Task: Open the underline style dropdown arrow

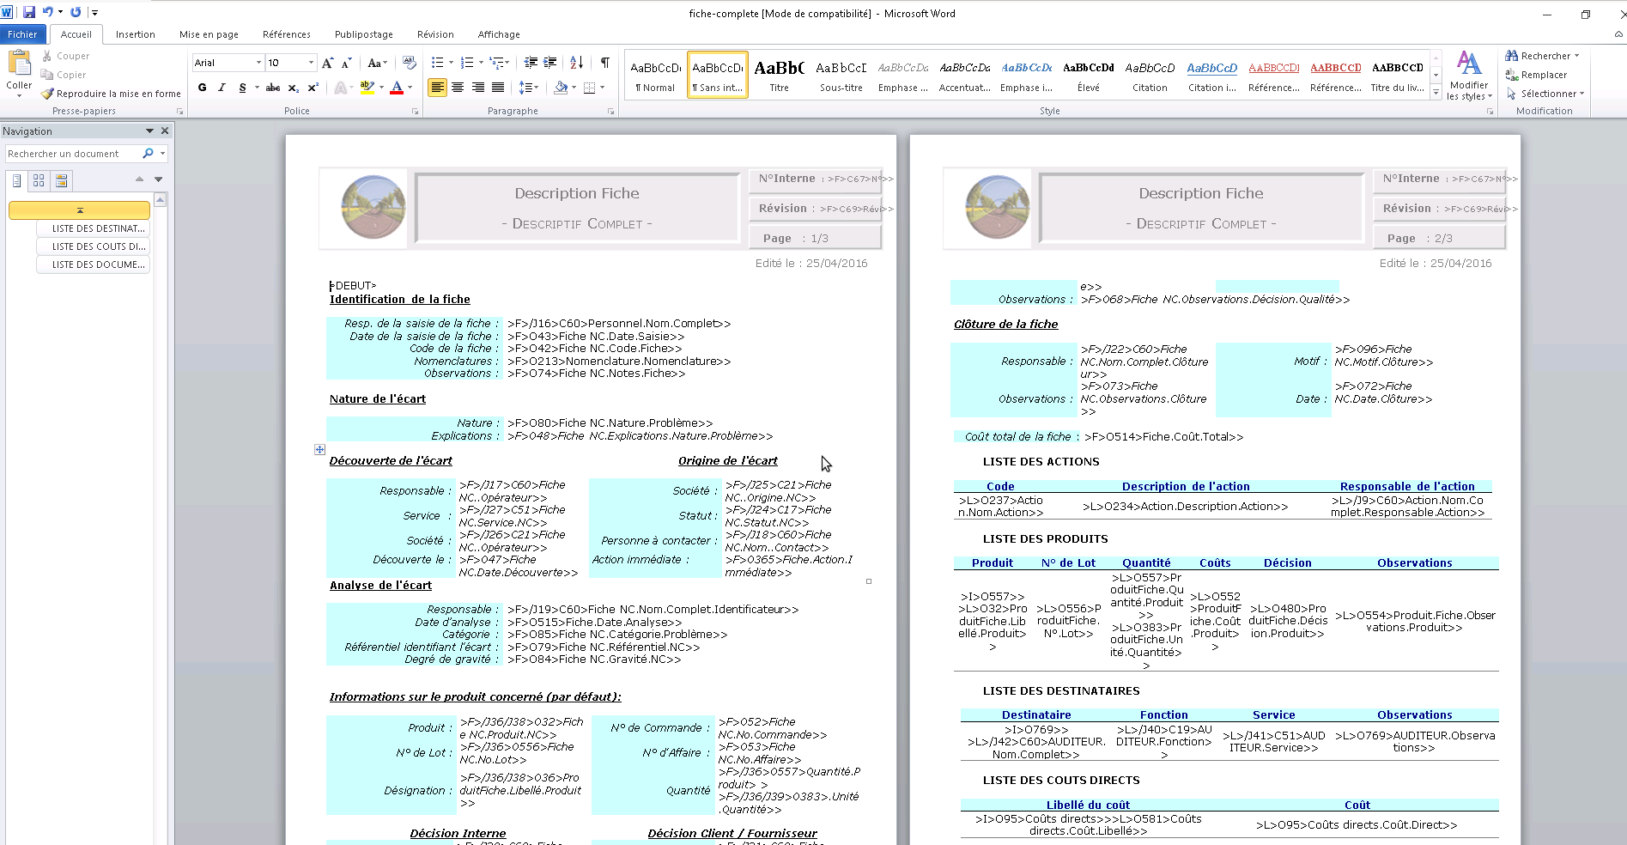Action: (x=256, y=88)
